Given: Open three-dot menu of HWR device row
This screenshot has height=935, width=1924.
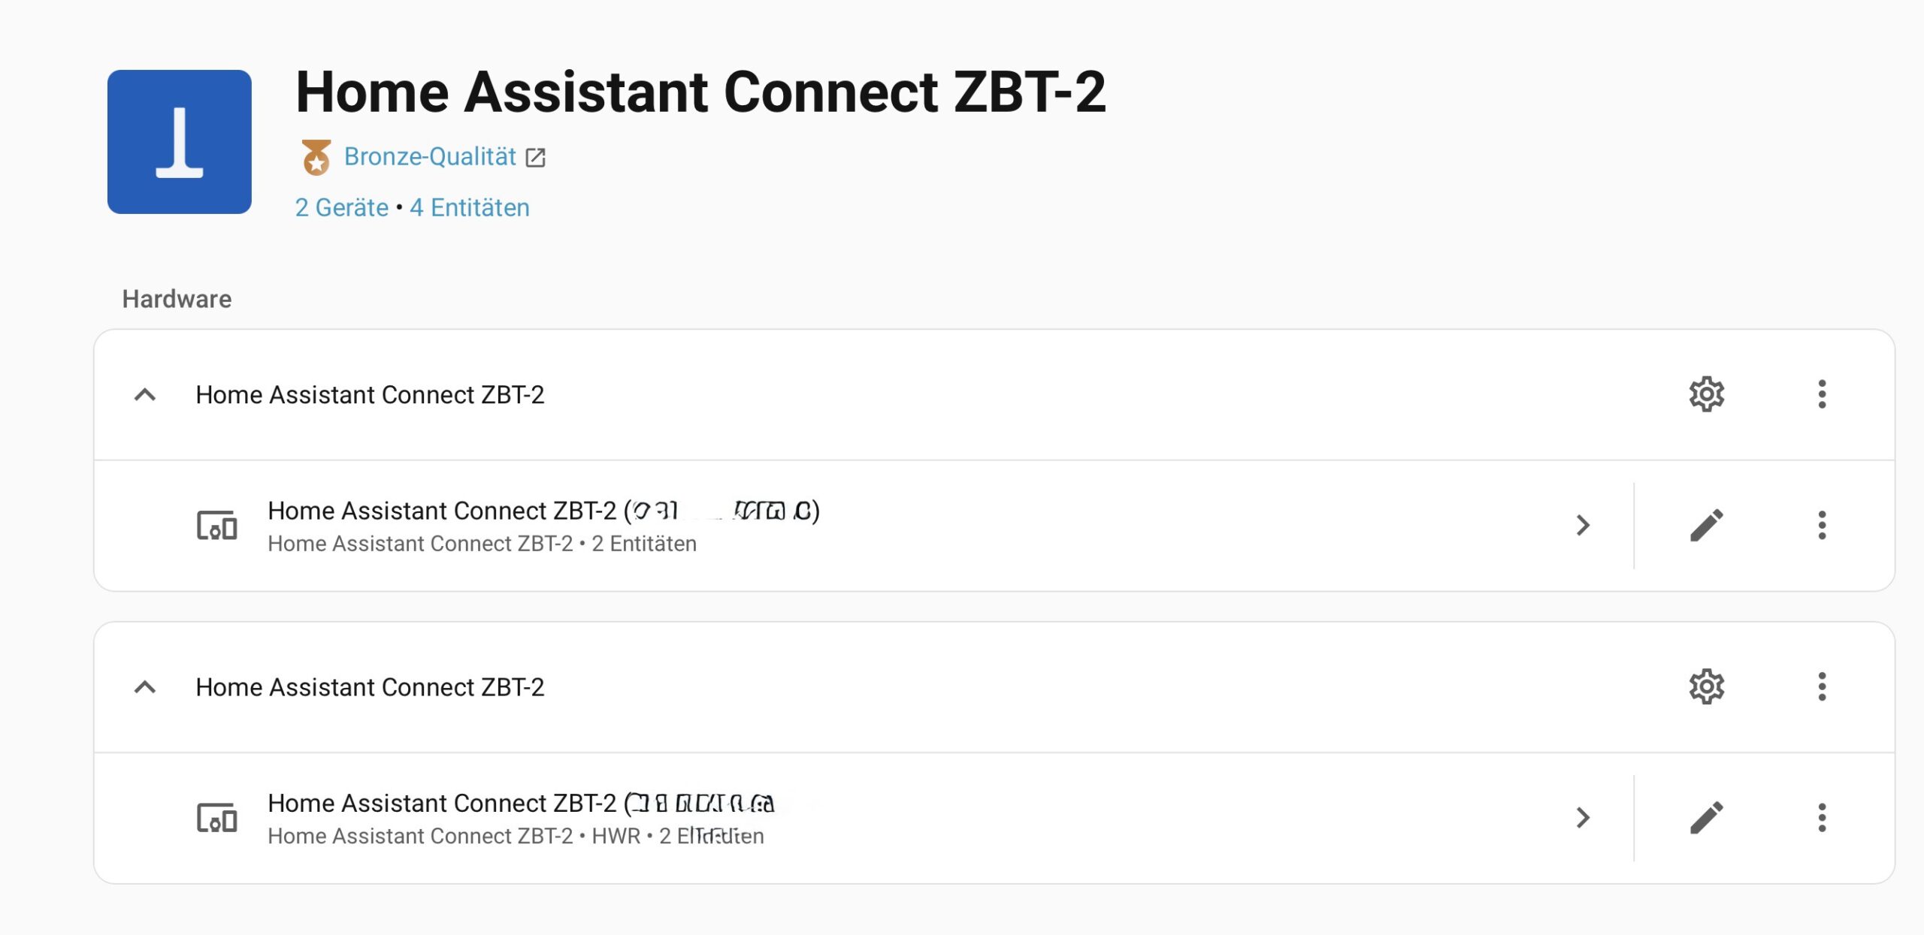Looking at the screenshot, I should (1822, 817).
